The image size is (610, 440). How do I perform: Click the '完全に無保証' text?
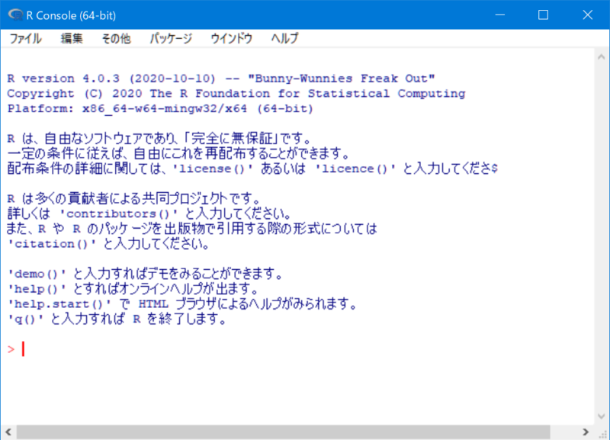[233, 139]
